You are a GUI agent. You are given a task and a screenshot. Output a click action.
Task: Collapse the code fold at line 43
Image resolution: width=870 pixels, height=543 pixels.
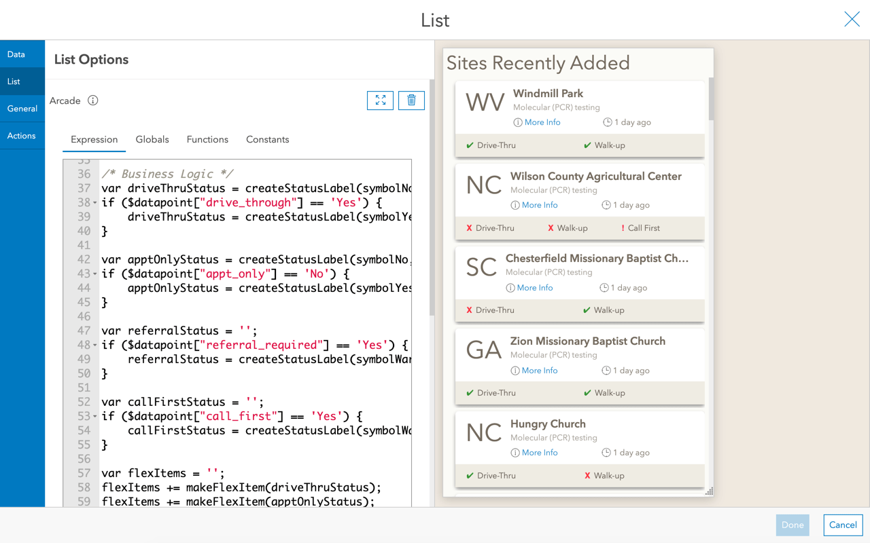95,274
